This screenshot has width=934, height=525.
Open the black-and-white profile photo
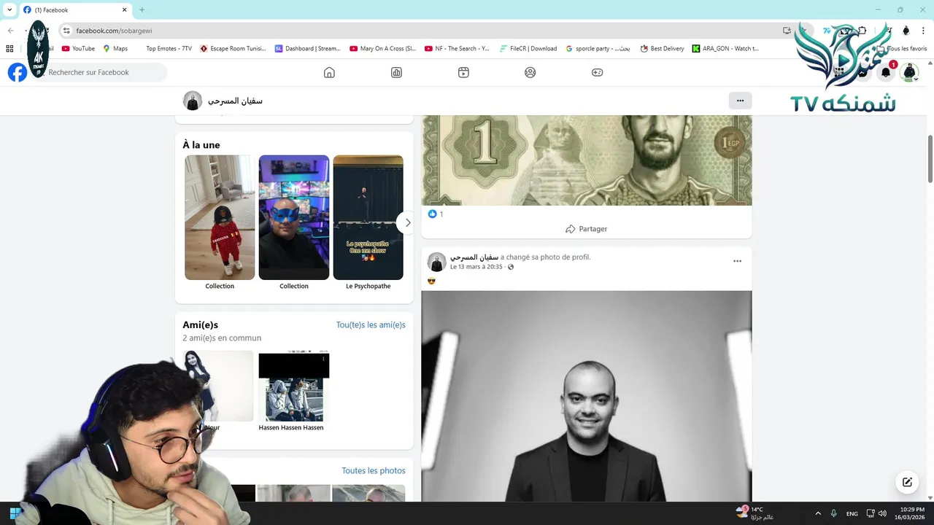point(587,396)
